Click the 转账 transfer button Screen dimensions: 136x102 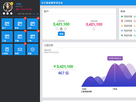coord(61,34)
